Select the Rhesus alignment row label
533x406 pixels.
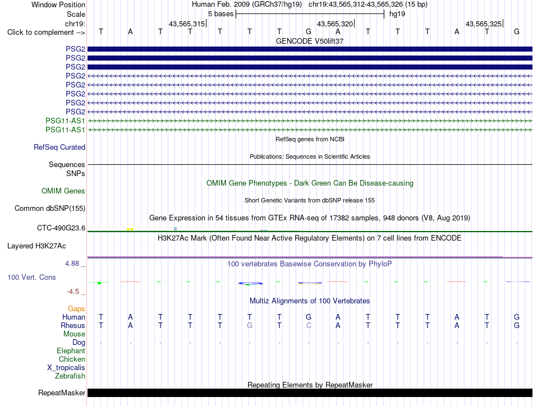click(x=73, y=325)
